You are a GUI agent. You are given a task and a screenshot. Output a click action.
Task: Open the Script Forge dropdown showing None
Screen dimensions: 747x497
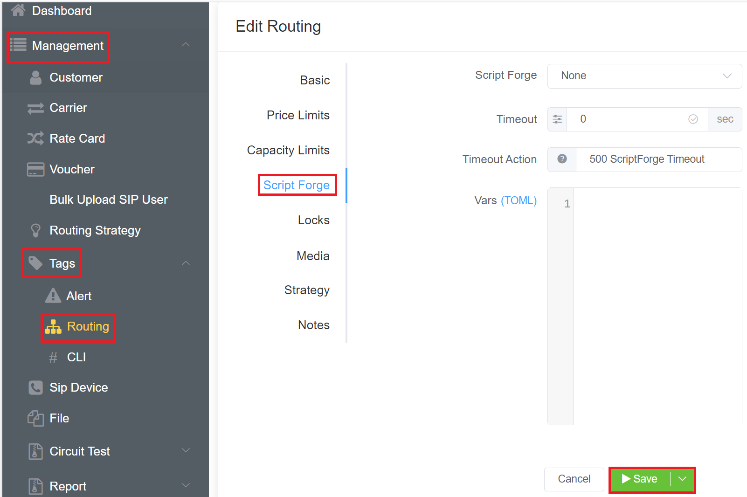point(644,76)
